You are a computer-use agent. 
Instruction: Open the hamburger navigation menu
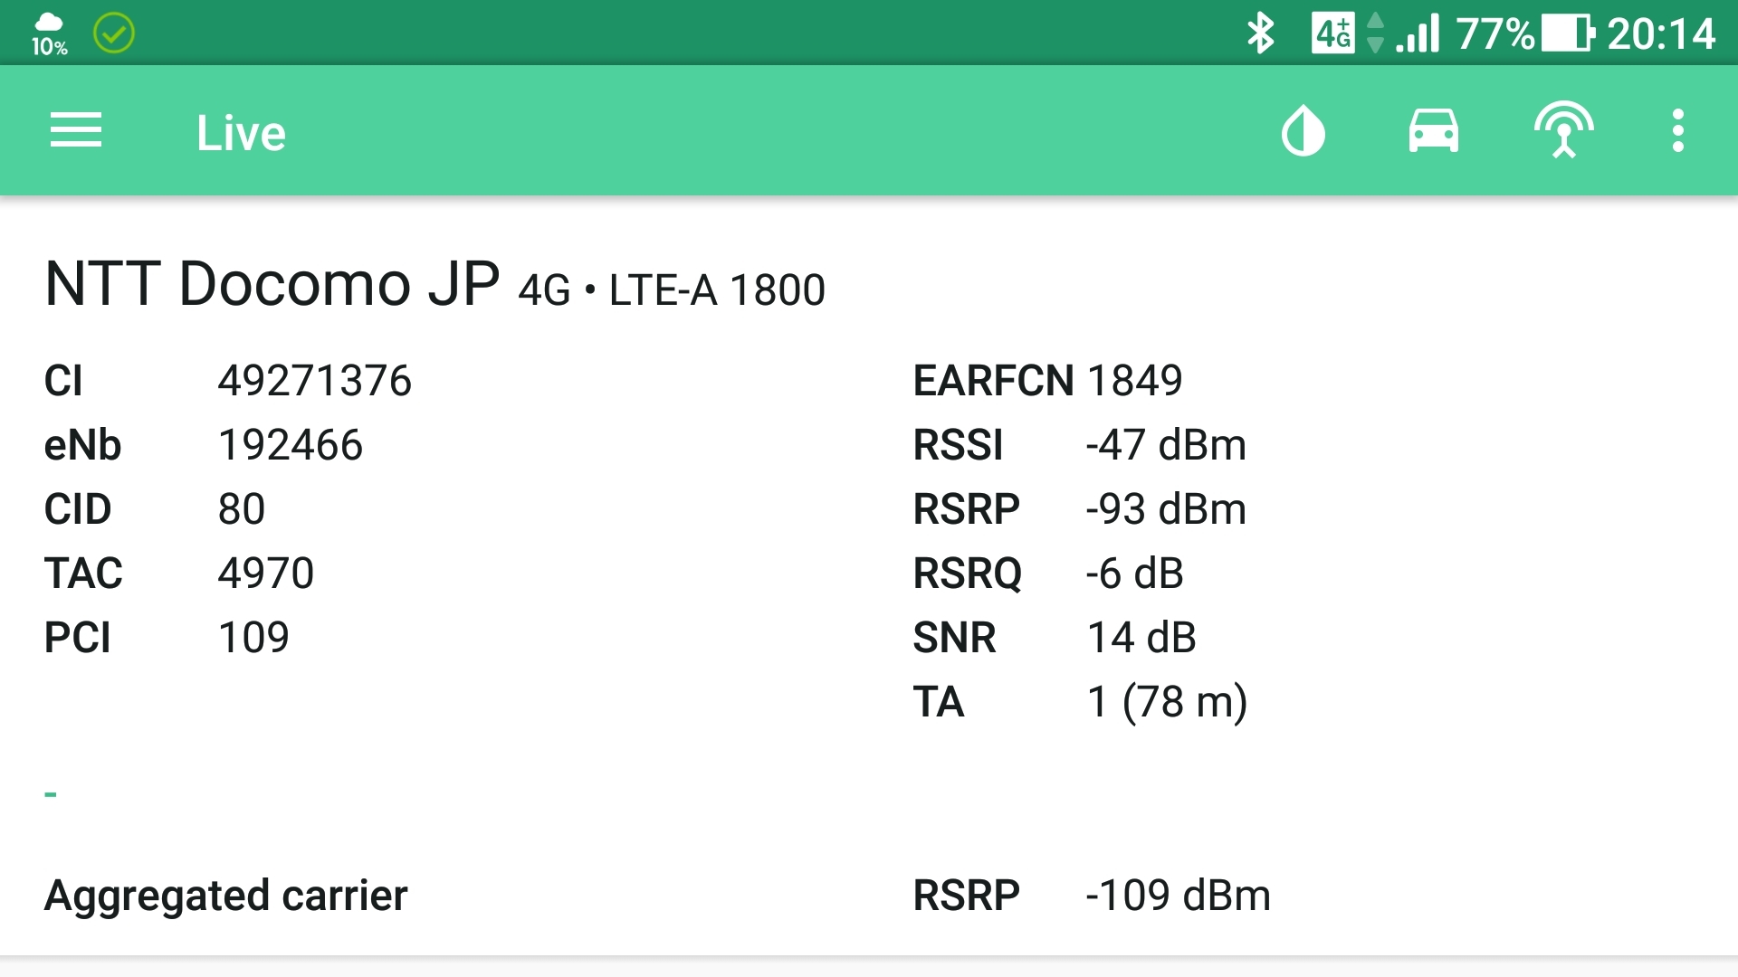76,131
